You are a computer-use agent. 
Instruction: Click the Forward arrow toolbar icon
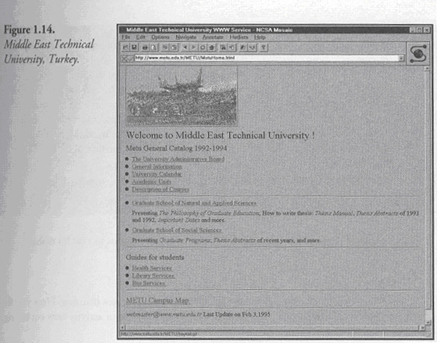click(193, 48)
